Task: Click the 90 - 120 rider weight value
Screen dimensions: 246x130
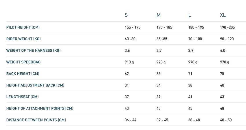Action: 227,39
